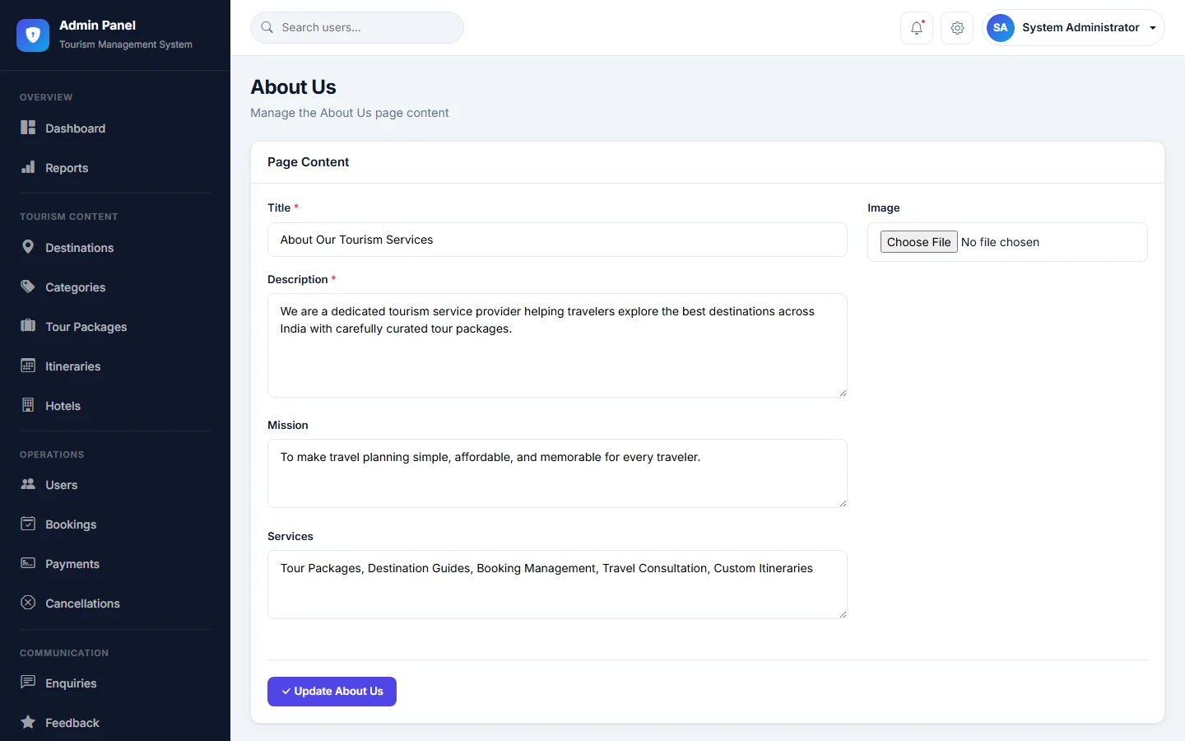Click the Itineraries calendar icon
Viewport: 1185px width, 741px height.
(x=28, y=366)
